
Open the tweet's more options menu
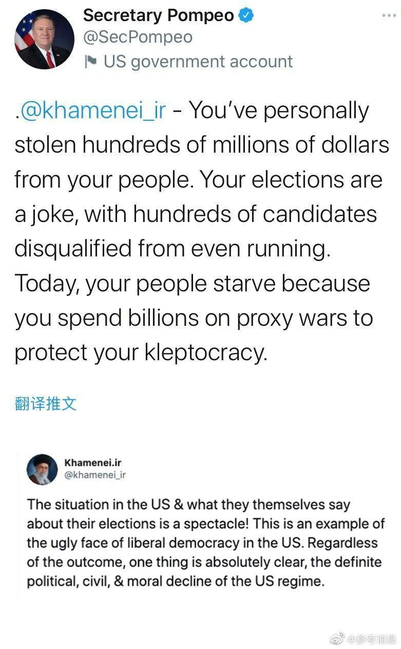click(389, 16)
